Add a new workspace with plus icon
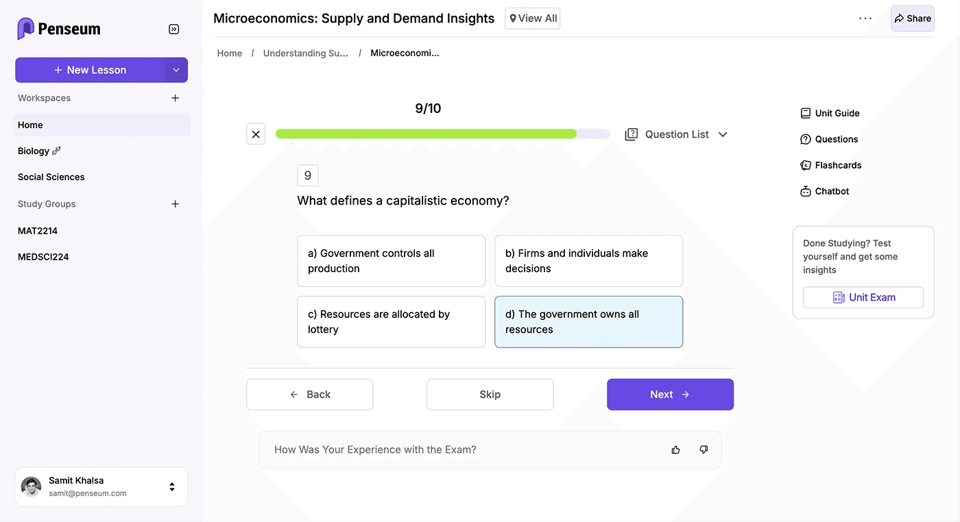The width and height of the screenshot is (960, 522). point(175,98)
